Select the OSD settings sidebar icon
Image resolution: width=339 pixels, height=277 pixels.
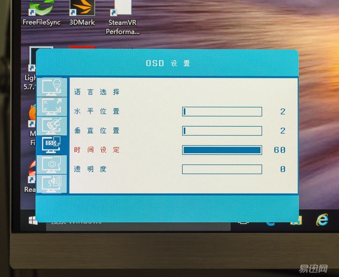click(x=52, y=145)
